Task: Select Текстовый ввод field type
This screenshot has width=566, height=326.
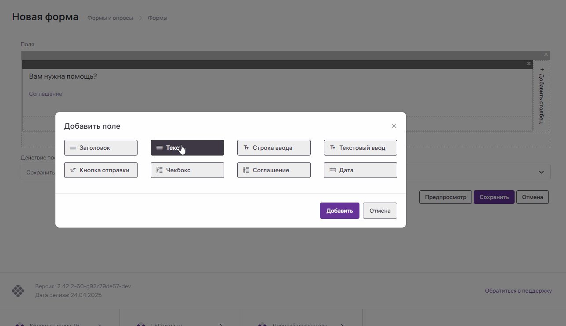Action: coord(360,148)
